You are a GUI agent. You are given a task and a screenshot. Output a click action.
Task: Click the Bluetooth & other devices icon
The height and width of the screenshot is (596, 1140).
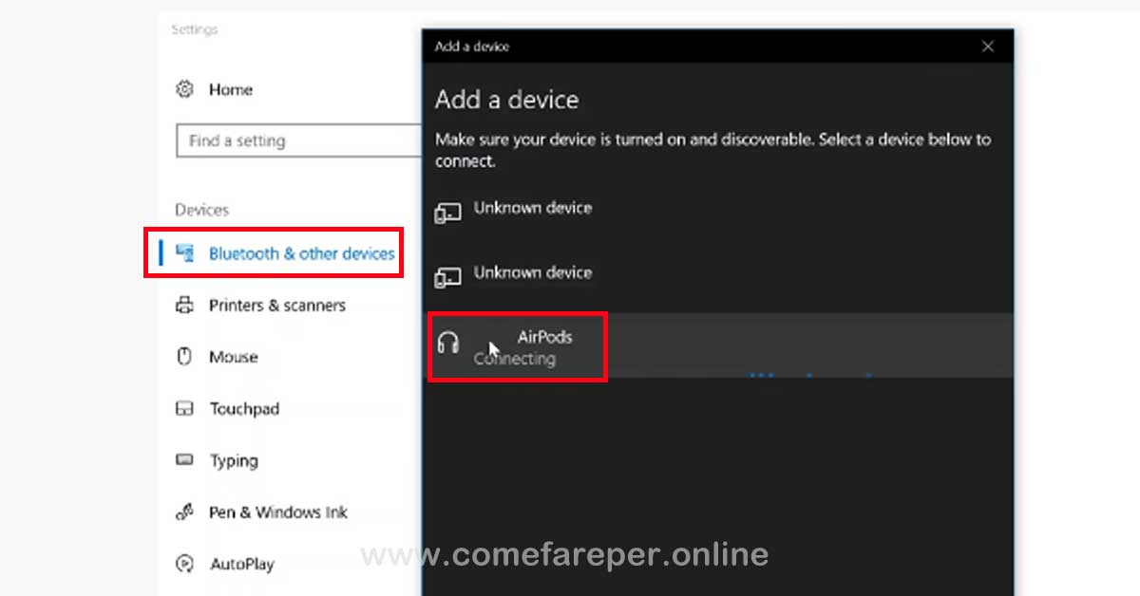point(184,253)
